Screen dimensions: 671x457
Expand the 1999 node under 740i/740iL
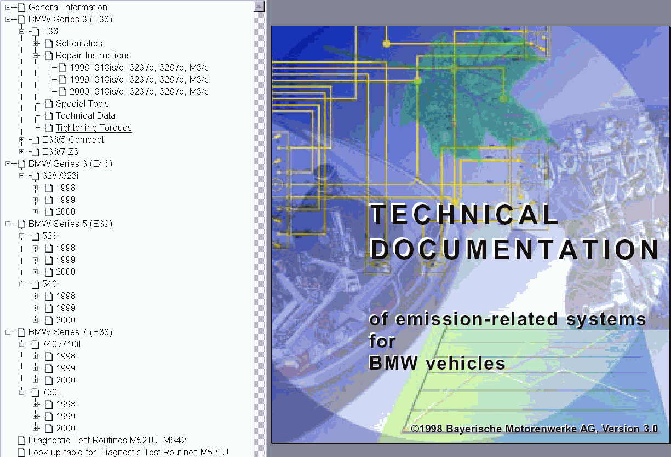click(35, 368)
